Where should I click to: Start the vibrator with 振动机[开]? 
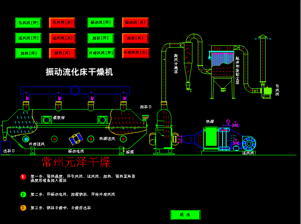point(101,22)
